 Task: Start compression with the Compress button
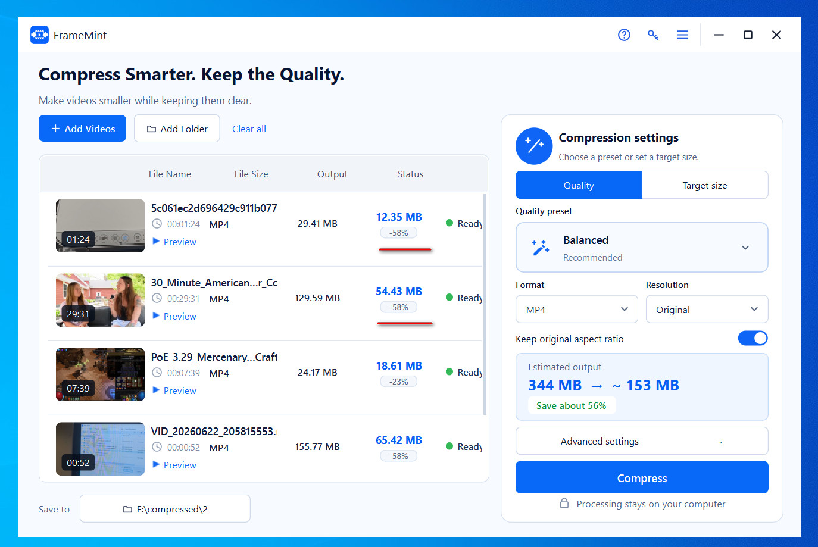pos(642,478)
